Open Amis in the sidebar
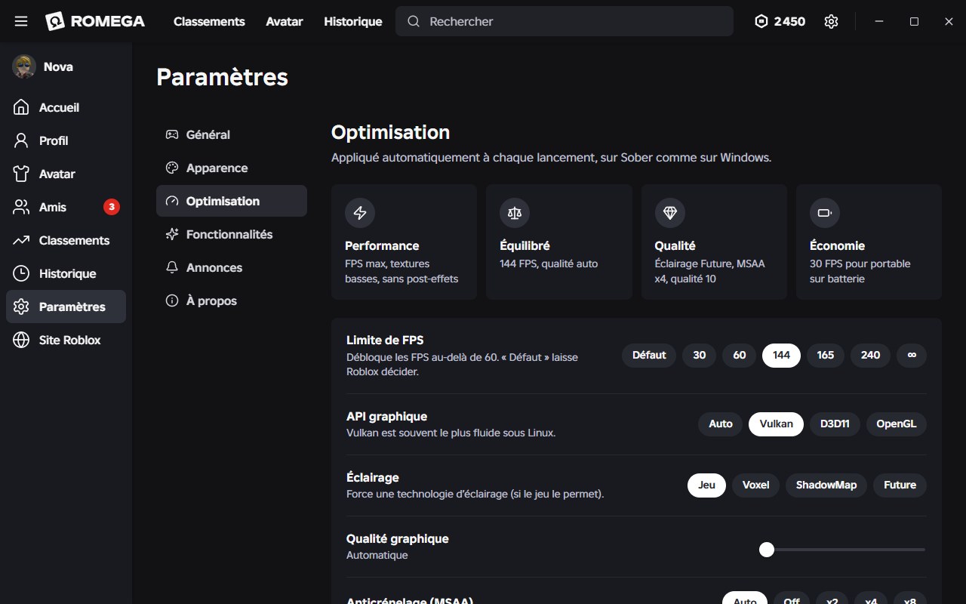This screenshot has width=966, height=604. (66, 207)
